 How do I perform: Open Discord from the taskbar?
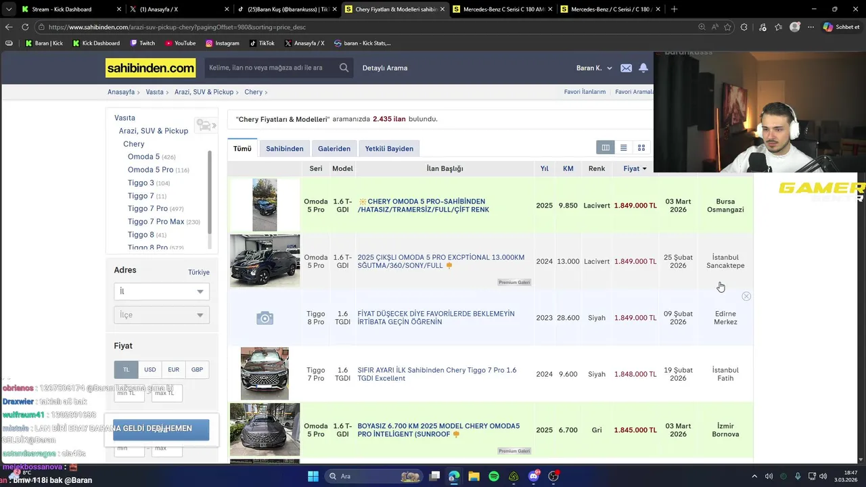[x=534, y=476]
